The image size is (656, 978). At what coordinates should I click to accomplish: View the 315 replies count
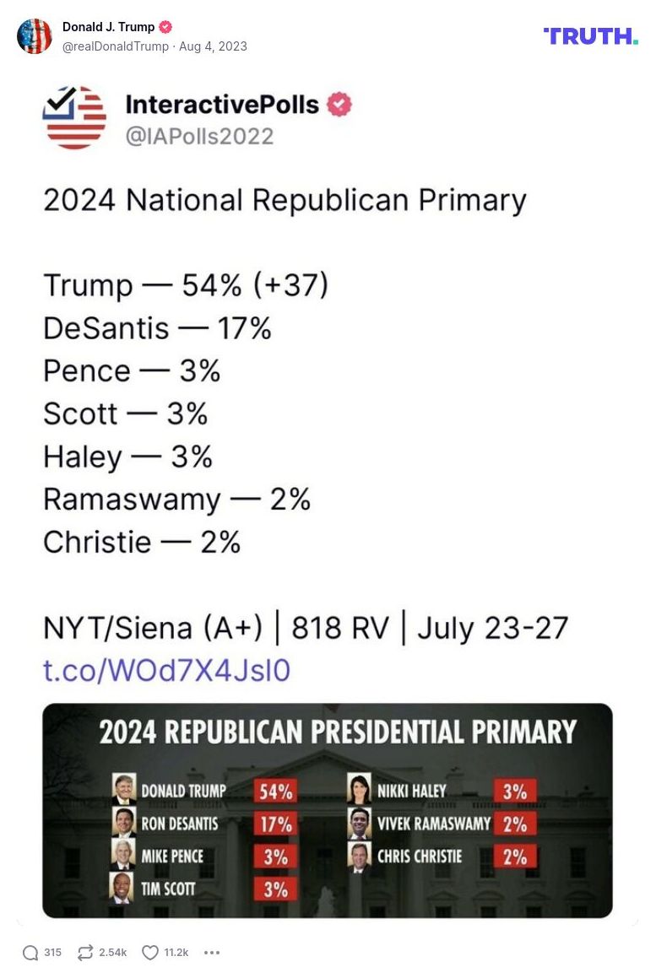52,951
